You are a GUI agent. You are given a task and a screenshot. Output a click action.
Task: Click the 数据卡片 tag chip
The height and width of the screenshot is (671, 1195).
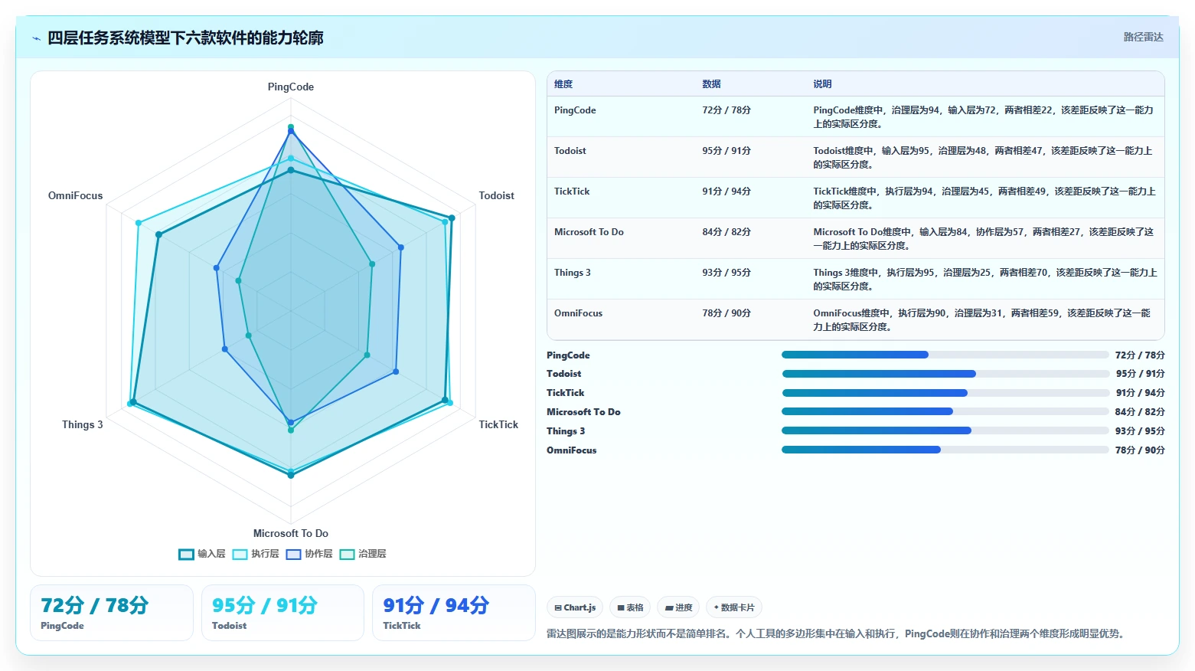pyautogui.click(x=734, y=607)
